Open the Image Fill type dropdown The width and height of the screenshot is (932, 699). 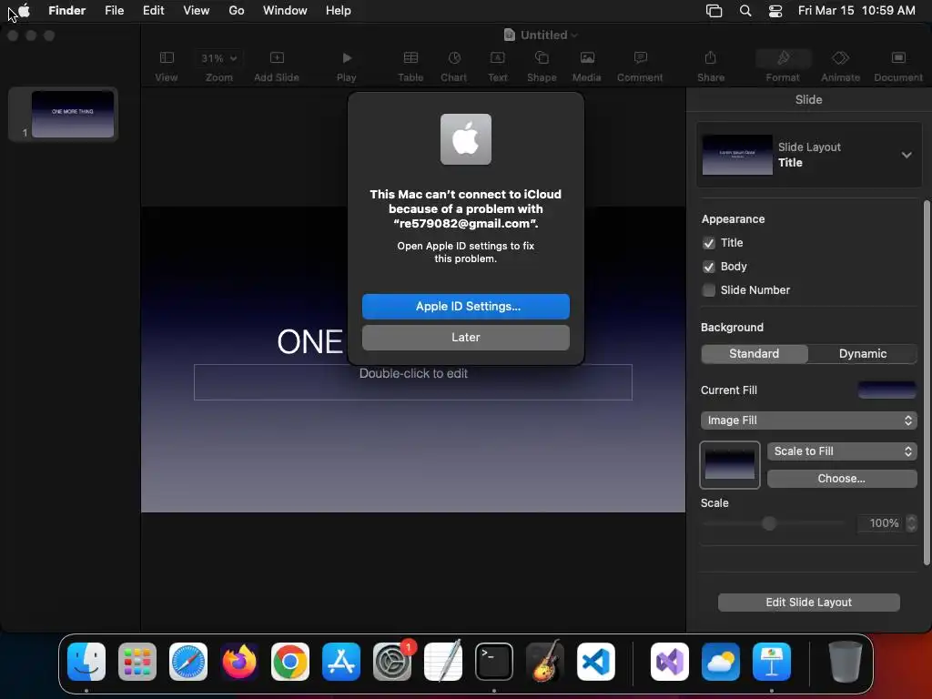809,420
